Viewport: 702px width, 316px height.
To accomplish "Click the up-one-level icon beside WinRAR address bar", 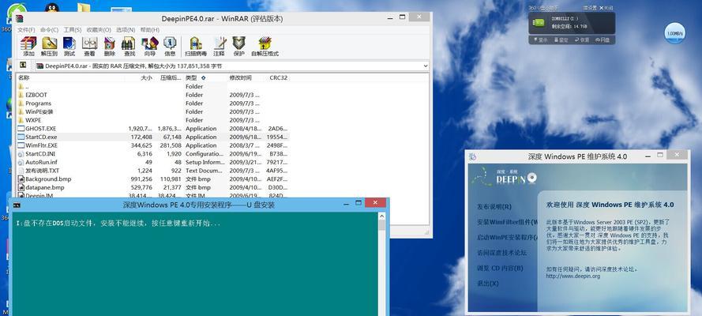I will pyautogui.click(x=23, y=66).
